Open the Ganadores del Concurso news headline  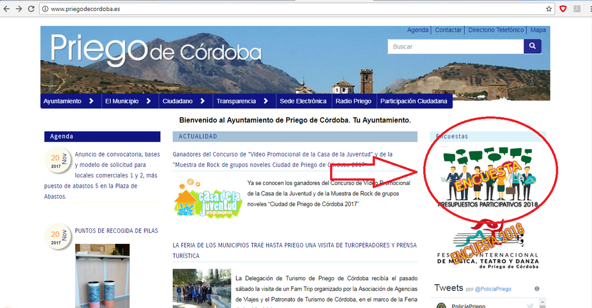pos(282,159)
